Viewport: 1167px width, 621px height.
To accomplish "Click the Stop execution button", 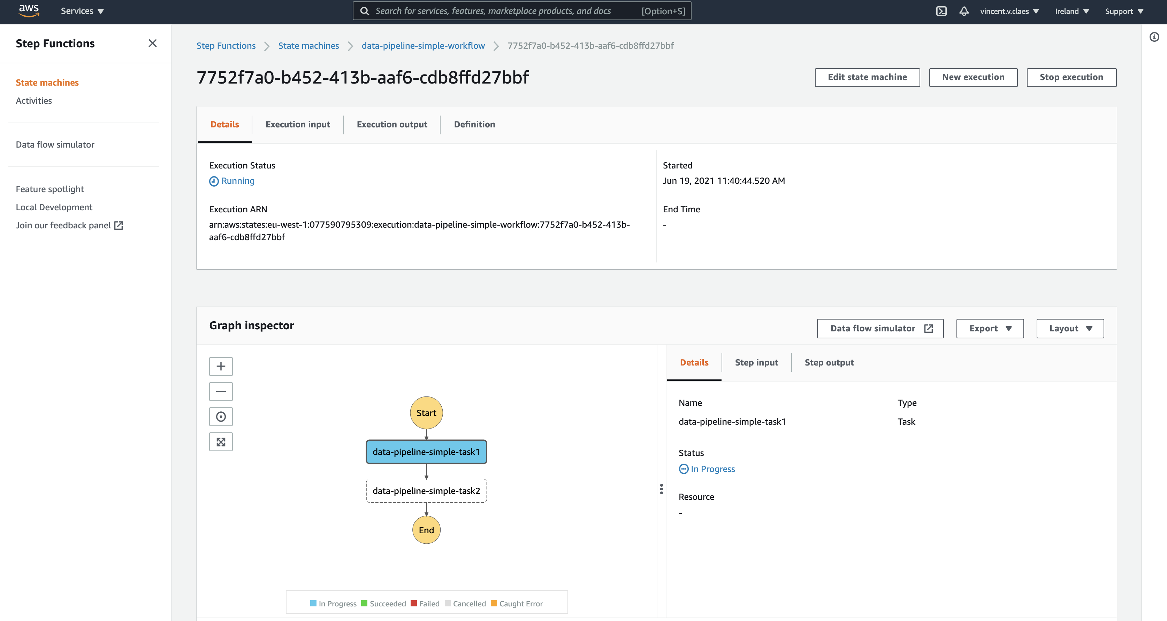I will click(1071, 77).
